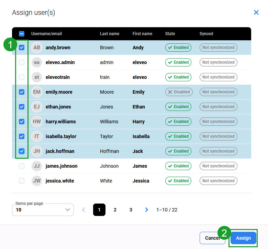This screenshot has height=249, width=268.
Task: Close the Assign user(s) dialog
Action: pyautogui.click(x=256, y=12)
